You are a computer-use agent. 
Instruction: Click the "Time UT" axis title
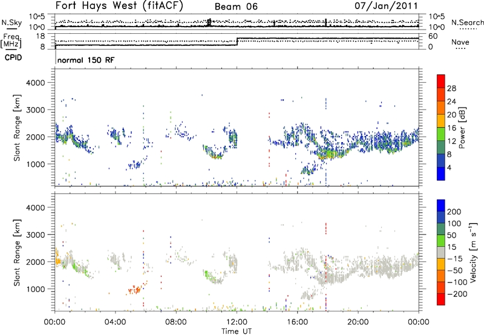click(x=237, y=331)
